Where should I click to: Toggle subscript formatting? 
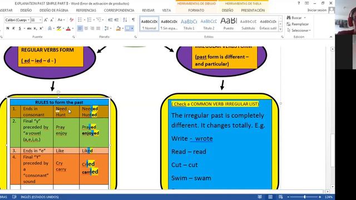(35, 28)
